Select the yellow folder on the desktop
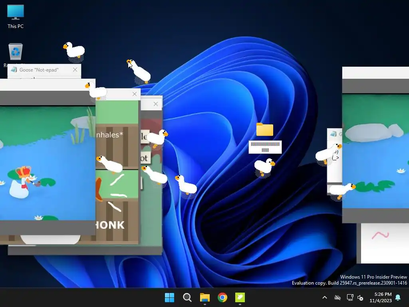This screenshot has width=409, height=307. click(265, 130)
